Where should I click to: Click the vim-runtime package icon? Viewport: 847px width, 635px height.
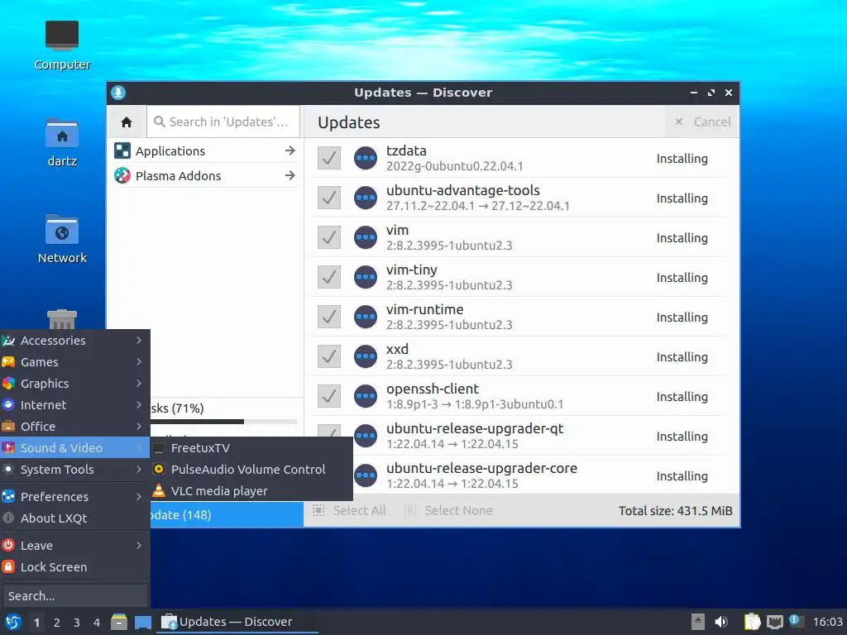[x=366, y=317]
